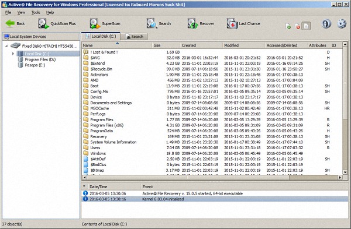Open the Search tool in the toolbar
Screen dimensions: 351x229
(x=159, y=23)
